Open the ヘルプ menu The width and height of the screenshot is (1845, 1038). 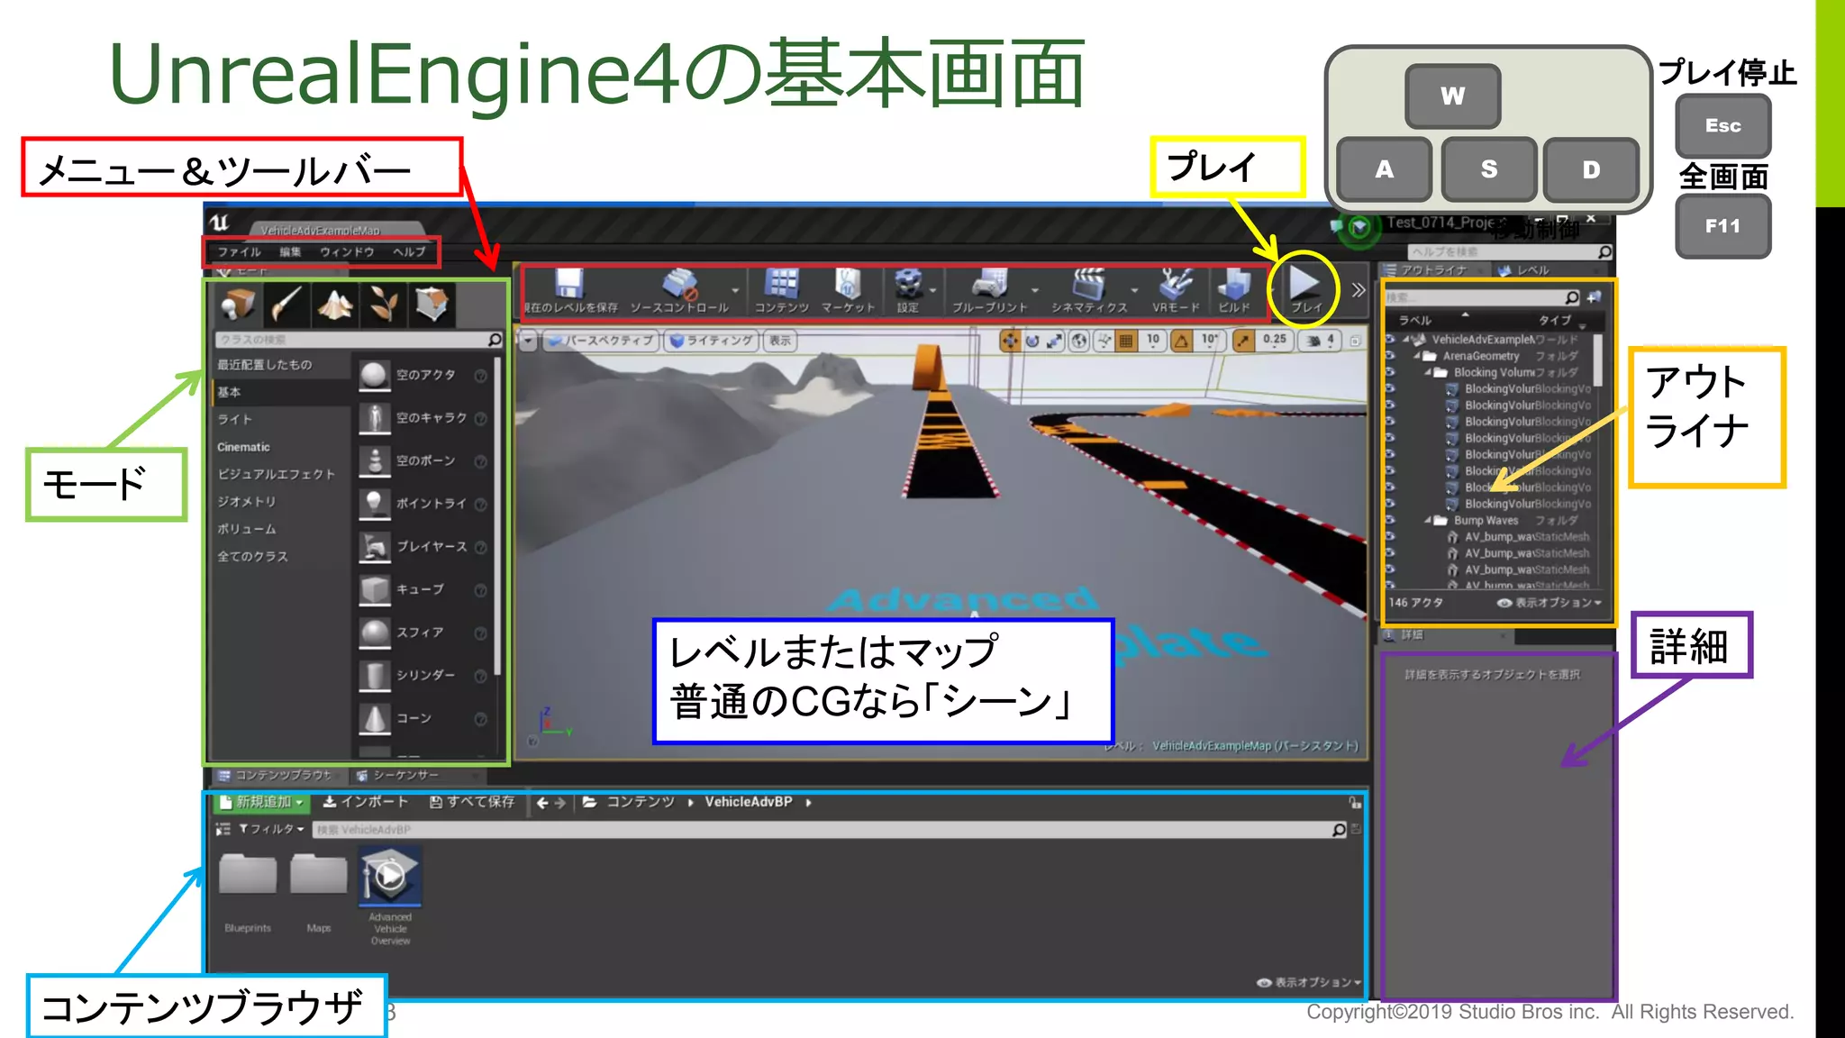tap(409, 252)
